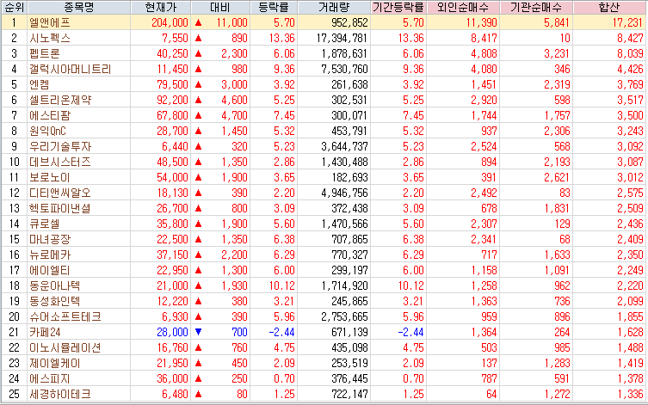Open the 우리기술투자 stock entry
The width and height of the screenshot is (648, 405).
[x=60, y=146]
